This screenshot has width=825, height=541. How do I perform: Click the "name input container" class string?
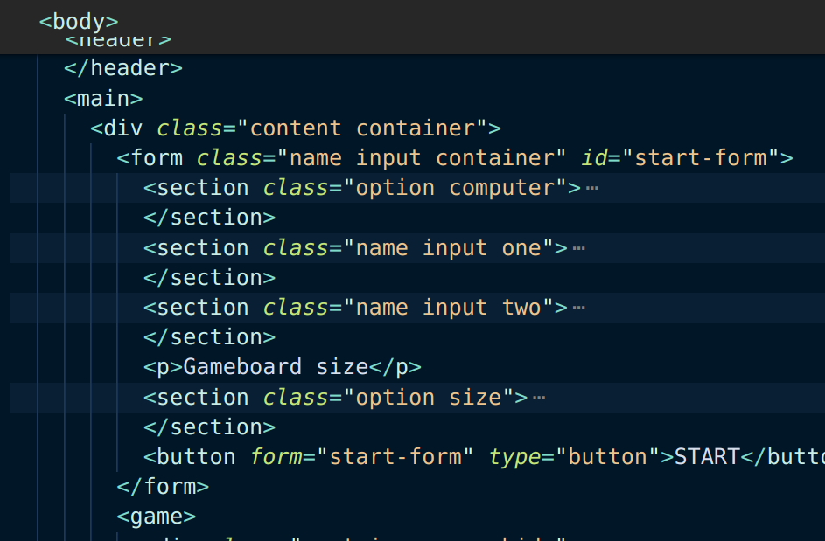[422, 157]
